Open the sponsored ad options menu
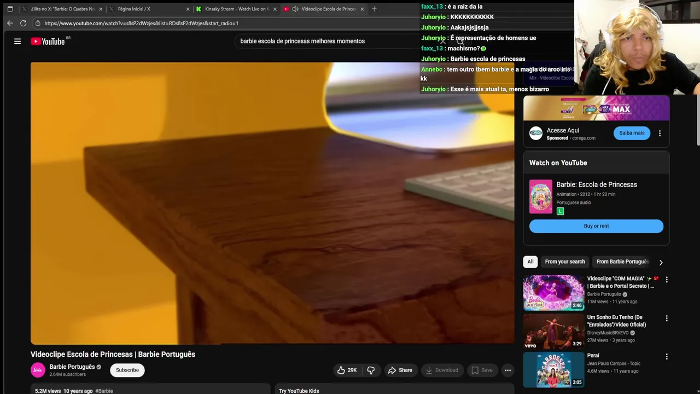The height and width of the screenshot is (394, 700). coord(660,133)
